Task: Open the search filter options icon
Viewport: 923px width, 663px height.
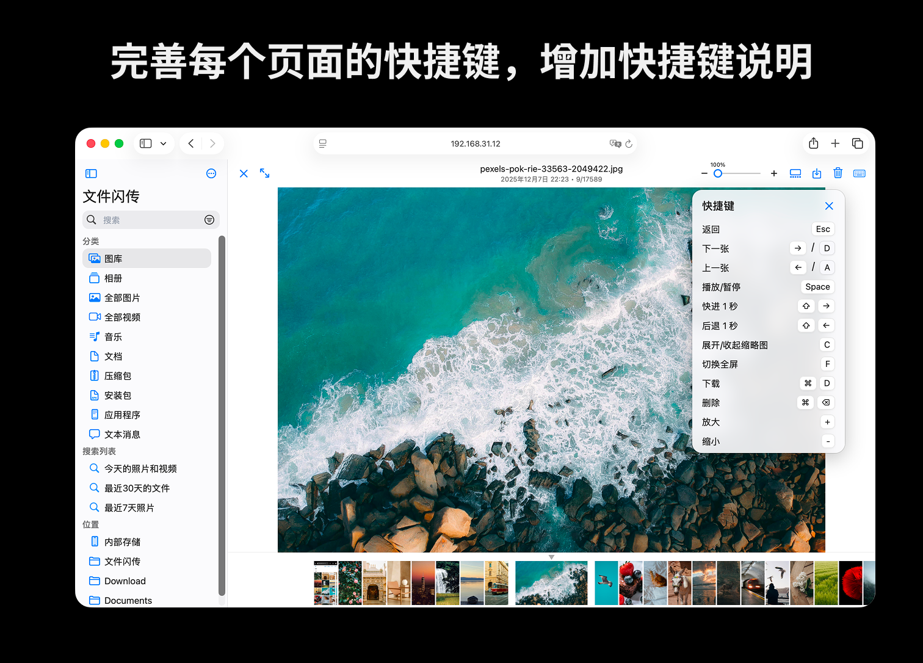Action: [209, 220]
